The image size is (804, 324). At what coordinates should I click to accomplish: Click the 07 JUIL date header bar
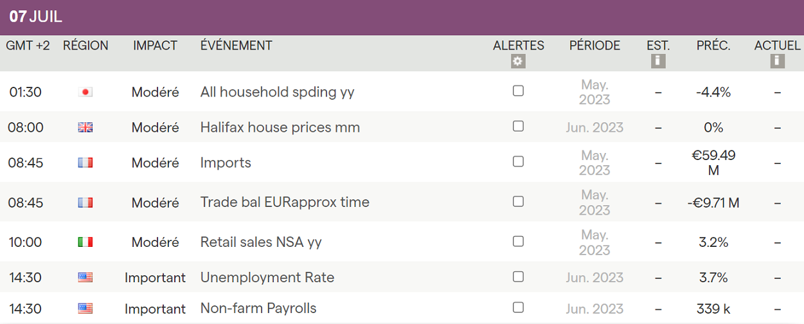tap(402, 17)
